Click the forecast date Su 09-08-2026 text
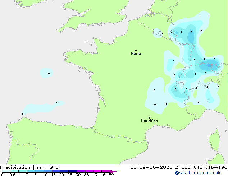228x176 pixels. pos(151,167)
